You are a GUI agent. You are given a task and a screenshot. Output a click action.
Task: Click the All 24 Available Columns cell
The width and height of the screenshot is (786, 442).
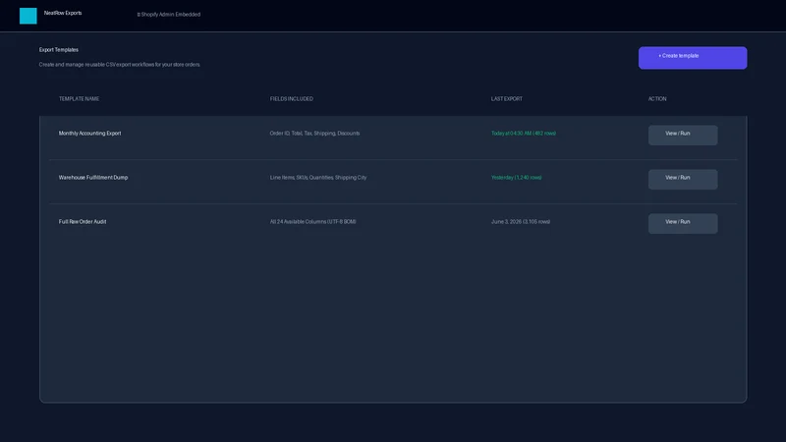click(312, 222)
